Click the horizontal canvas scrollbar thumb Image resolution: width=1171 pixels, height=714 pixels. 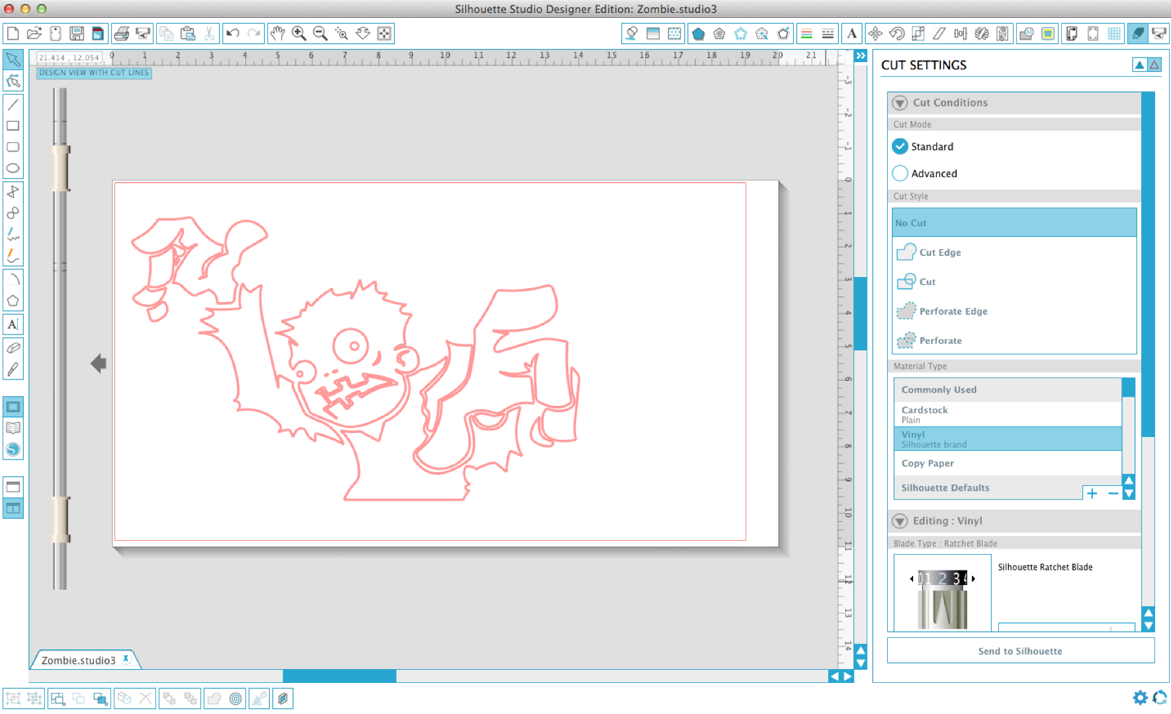coord(339,676)
